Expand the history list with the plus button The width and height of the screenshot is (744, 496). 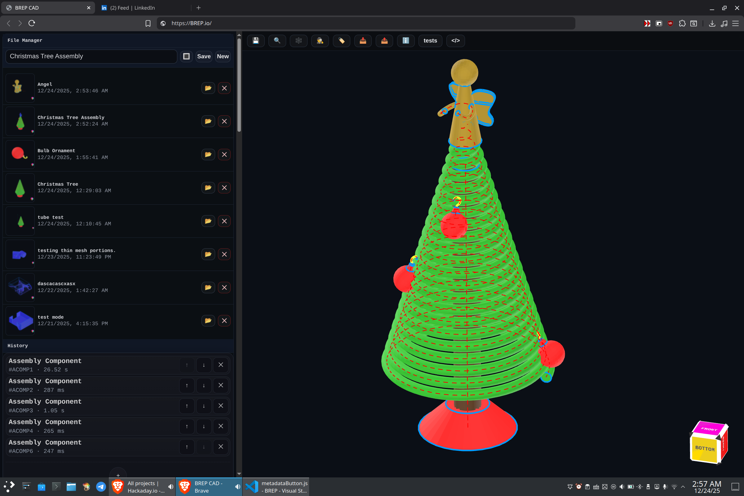(118, 475)
